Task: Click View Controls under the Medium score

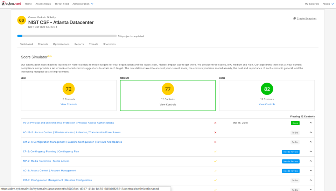Action: [x=168, y=105]
